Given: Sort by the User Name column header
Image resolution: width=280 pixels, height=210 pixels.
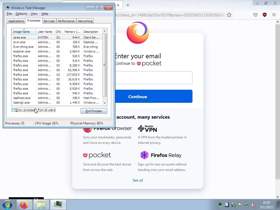Looking at the screenshot, I should coord(45,32).
